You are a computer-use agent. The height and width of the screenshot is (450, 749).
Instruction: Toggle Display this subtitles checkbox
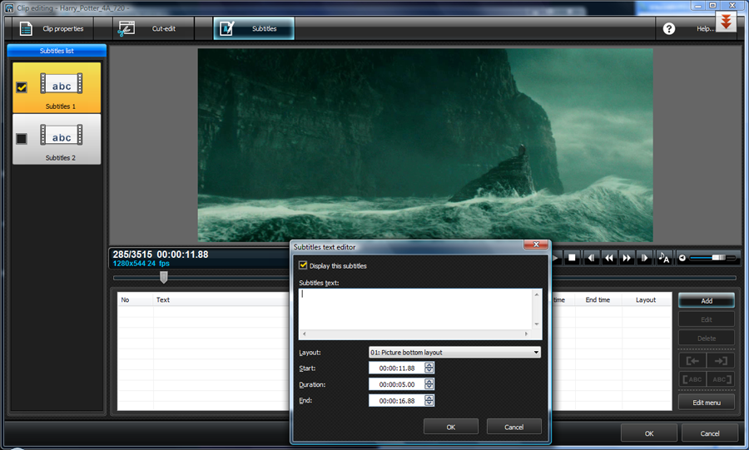[303, 265]
